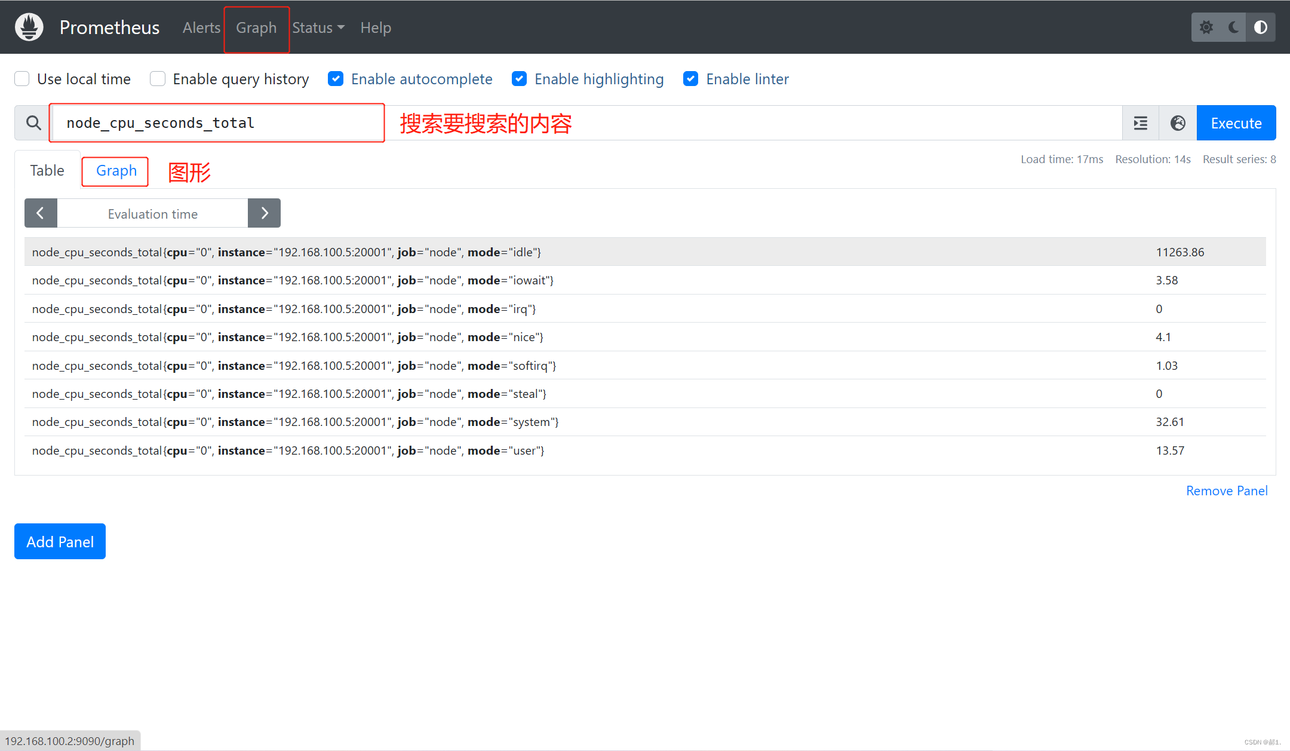The height and width of the screenshot is (751, 1290).
Task: Click the magnifier icon in the query bar
Action: 33,122
